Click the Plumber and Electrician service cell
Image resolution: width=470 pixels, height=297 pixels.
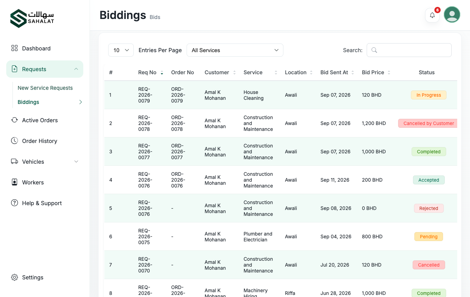point(258,237)
